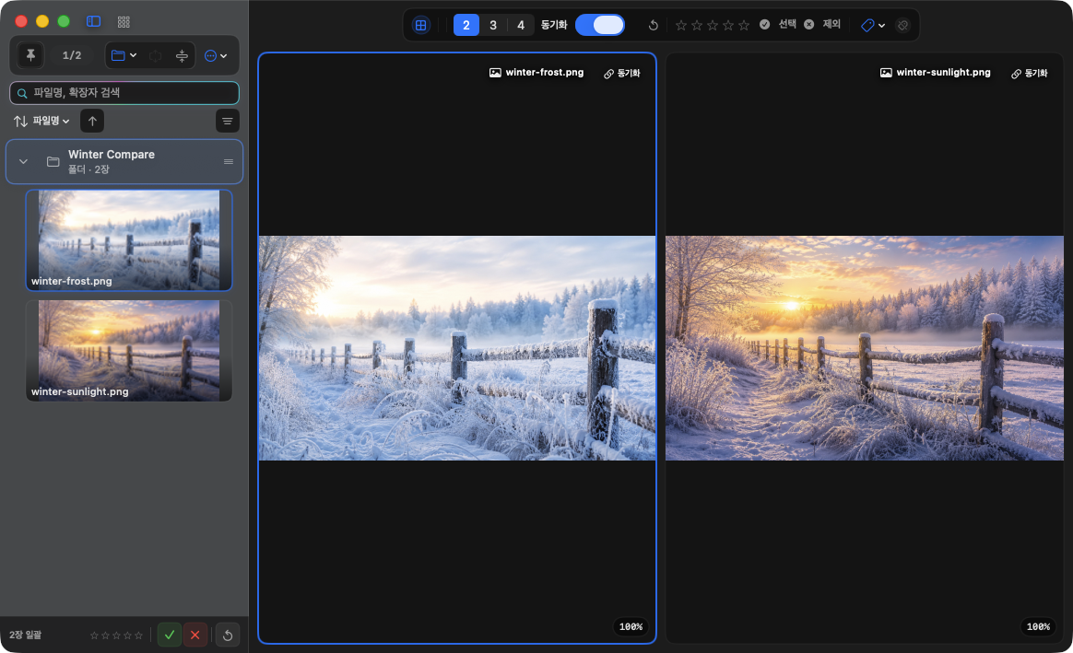
Task: Switch to 3-image compare layout
Action: pyautogui.click(x=492, y=25)
